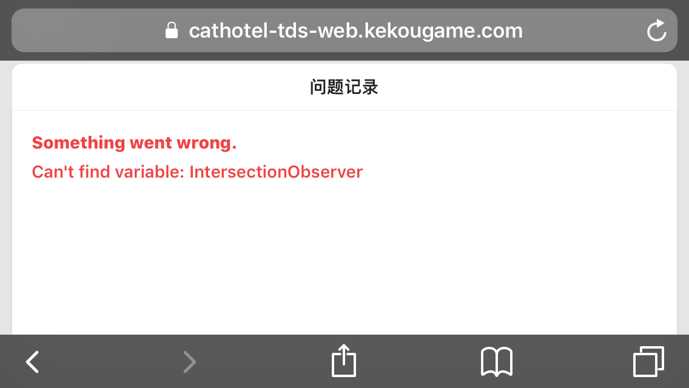Click the header bar beside 问题记录
The height and width of the screenshot is (388, 689).
[x=527, y=87]
